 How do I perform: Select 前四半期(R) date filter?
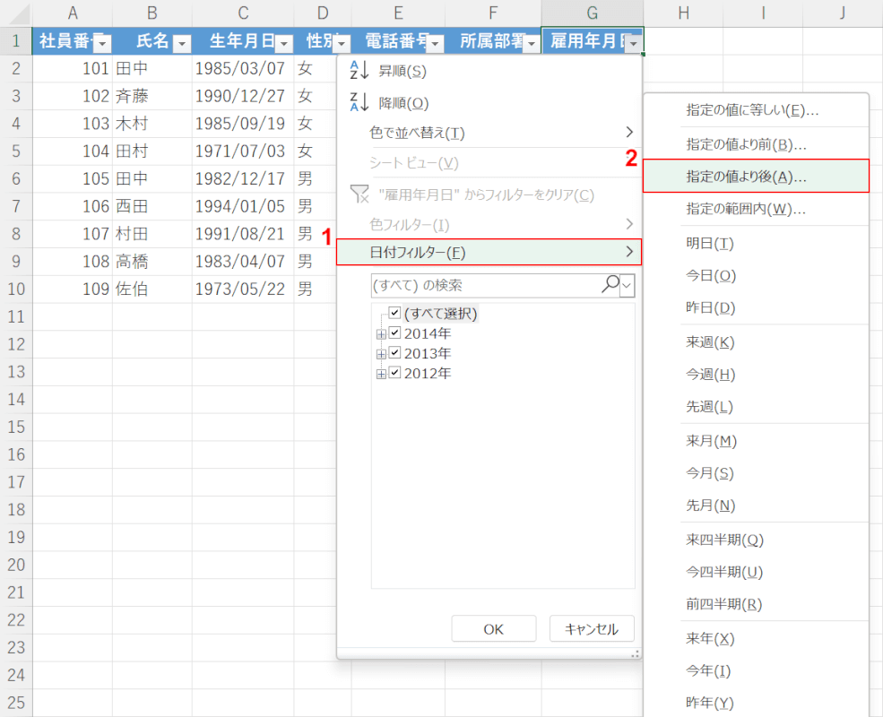coord(756,604)
